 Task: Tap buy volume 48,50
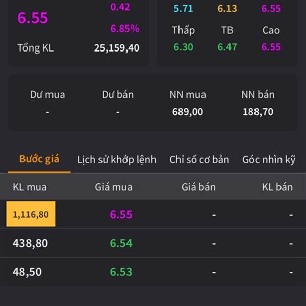click(x=27, y=272)
